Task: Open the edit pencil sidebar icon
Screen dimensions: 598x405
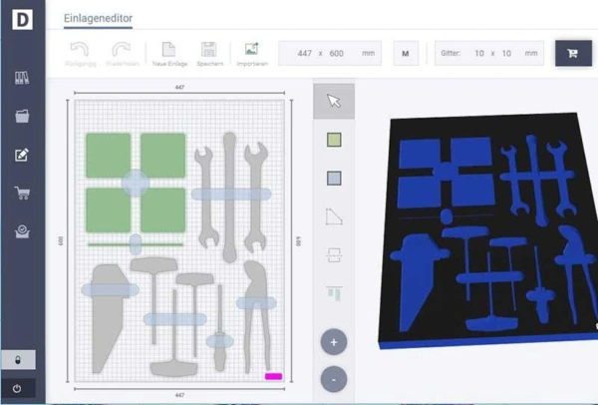Action: (x=22, y=155)
